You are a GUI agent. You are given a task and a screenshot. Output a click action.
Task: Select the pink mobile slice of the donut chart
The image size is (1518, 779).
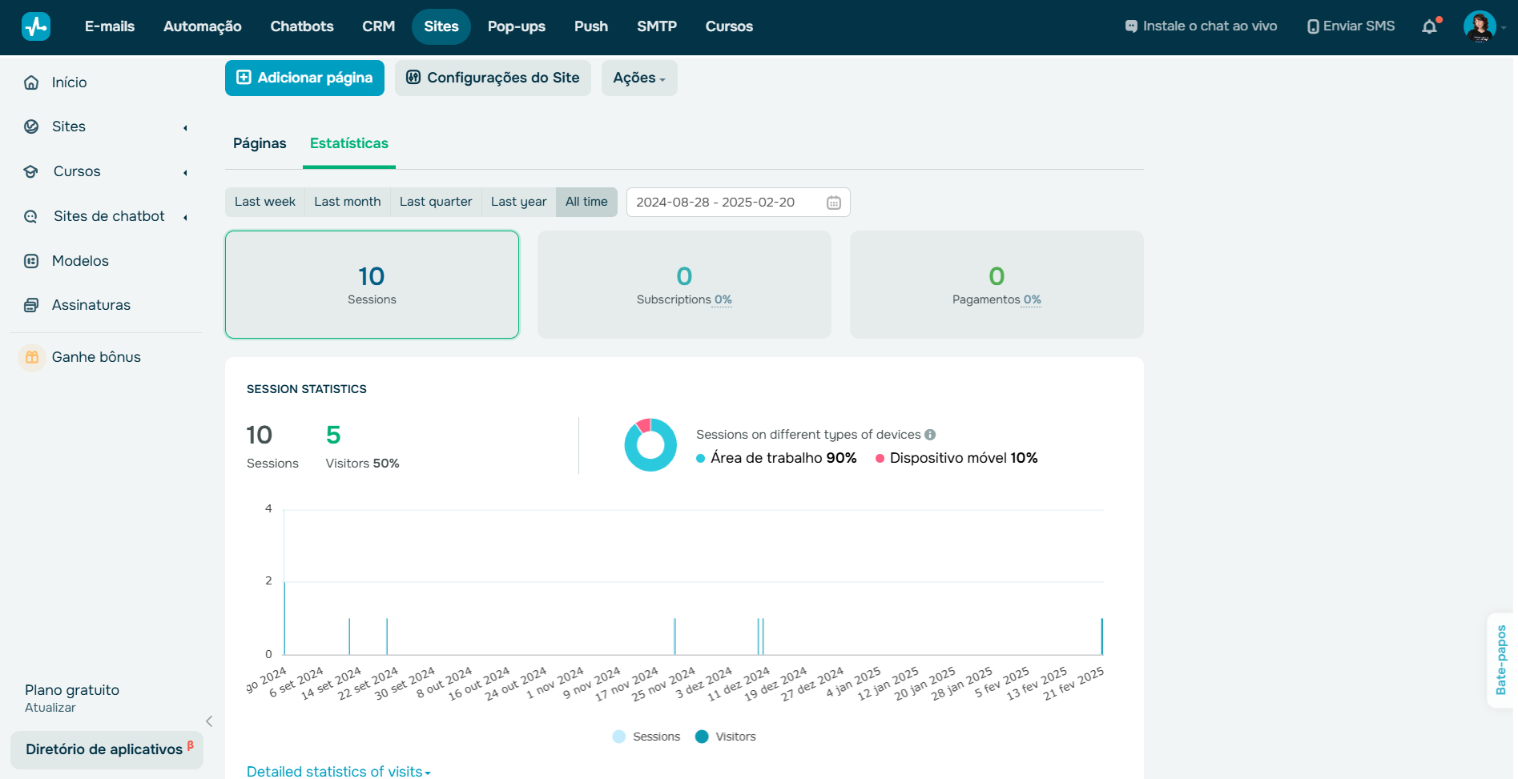pyautogui.click(x=643, y=424)
